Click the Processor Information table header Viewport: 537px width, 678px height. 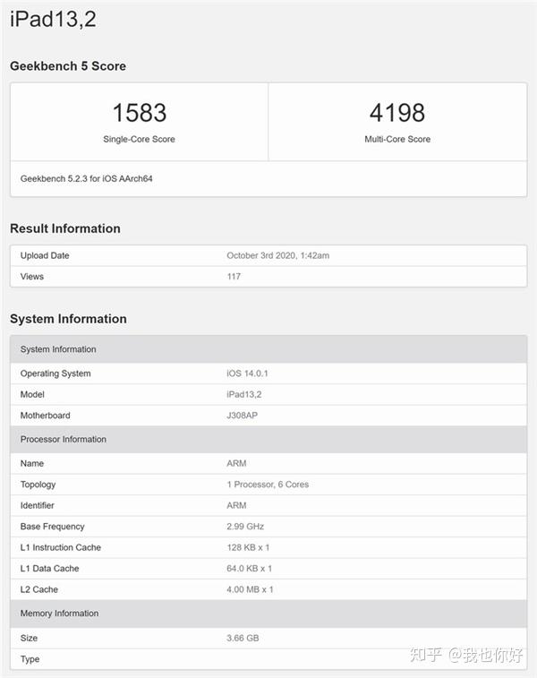click(268, 440)
